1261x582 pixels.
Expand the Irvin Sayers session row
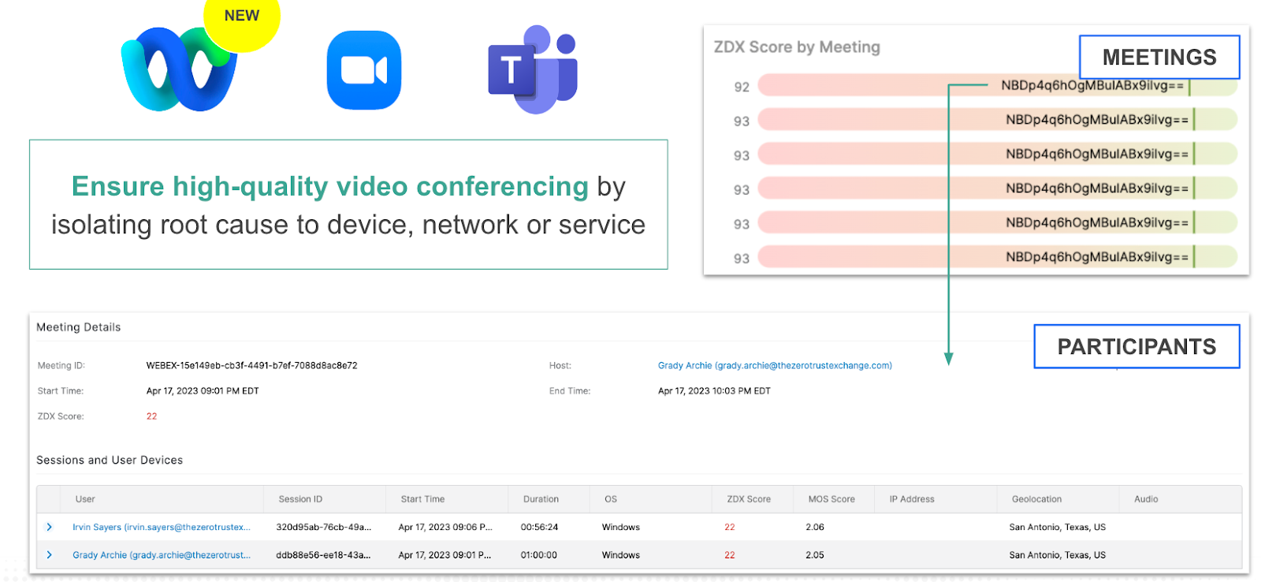coord(49,527)
